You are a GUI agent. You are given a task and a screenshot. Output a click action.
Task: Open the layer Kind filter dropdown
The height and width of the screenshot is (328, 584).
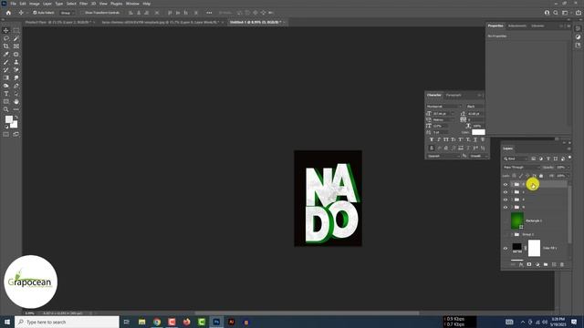pos(516,159)
